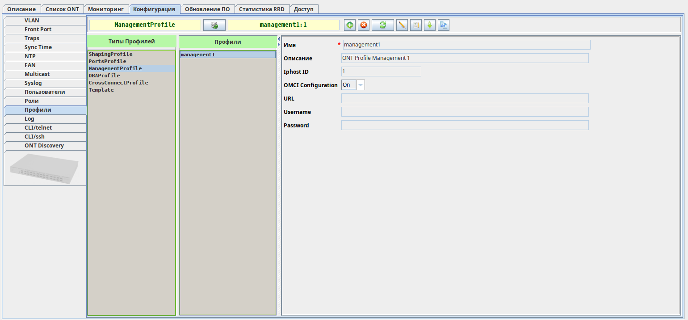Select PortsProfile in profile types list

pyautogui.click(x=131, y=61)
